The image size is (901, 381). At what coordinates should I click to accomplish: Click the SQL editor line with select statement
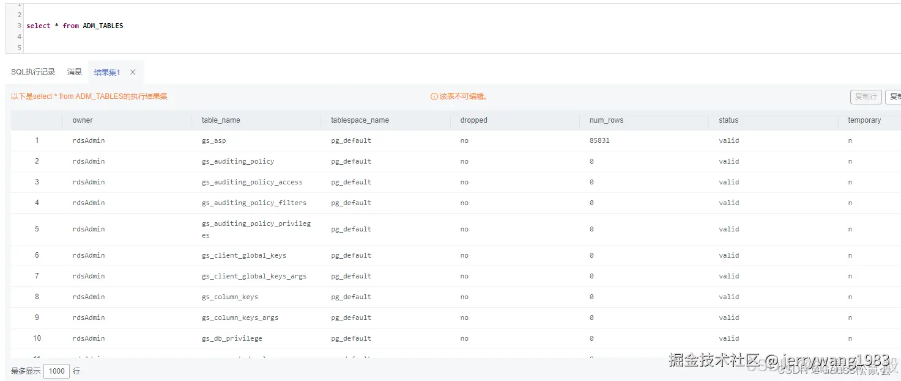(75, 26)
